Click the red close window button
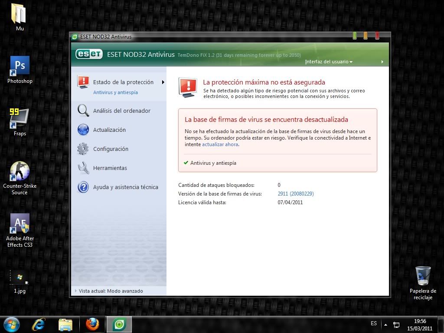Image resolution: width=444 pixels, height=333 pixels. pyautogui.click(x=377, y=36)
